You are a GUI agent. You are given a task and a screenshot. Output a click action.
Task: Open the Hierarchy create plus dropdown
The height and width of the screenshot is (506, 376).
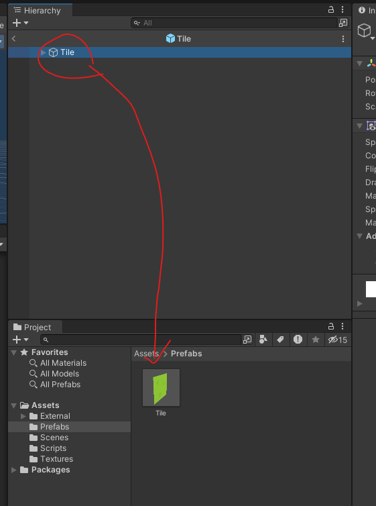click(20, 23)
